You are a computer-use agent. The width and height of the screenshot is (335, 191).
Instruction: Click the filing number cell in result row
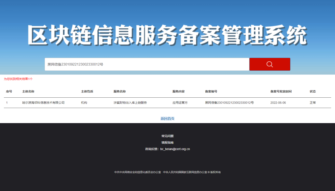[229, 103]
